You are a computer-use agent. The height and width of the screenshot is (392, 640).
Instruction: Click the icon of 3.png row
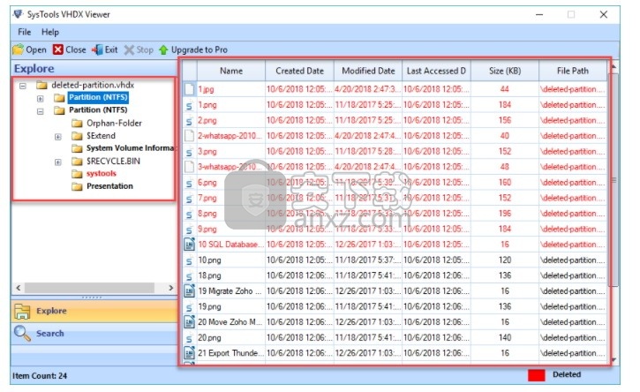(190, 152)
